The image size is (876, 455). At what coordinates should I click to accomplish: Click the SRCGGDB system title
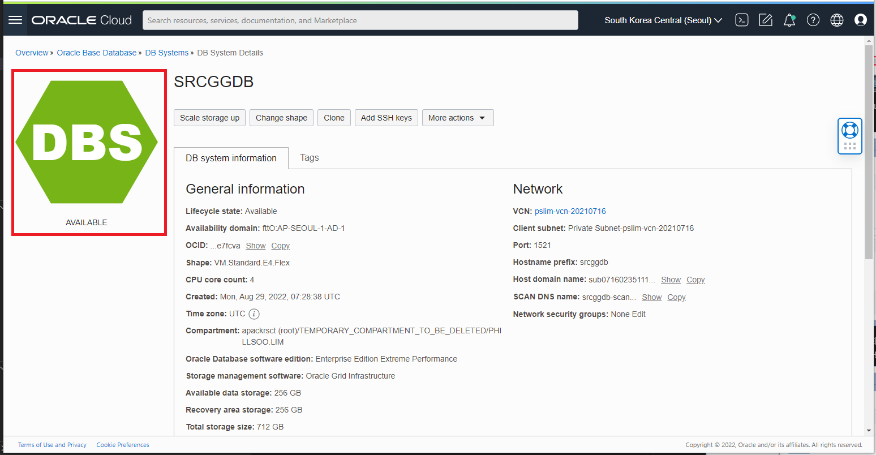[213, 81]
